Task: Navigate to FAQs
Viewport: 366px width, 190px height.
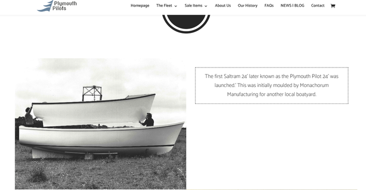Action: point(269,5)
